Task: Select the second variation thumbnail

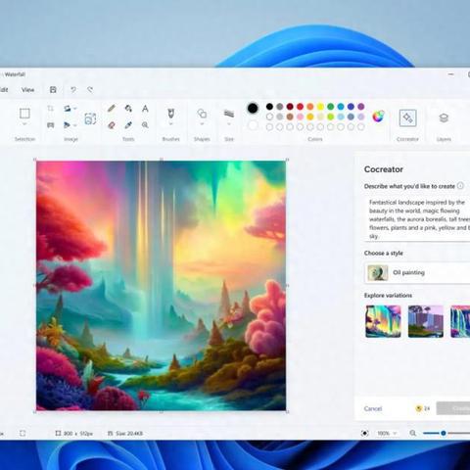Action: coord(426,321)
